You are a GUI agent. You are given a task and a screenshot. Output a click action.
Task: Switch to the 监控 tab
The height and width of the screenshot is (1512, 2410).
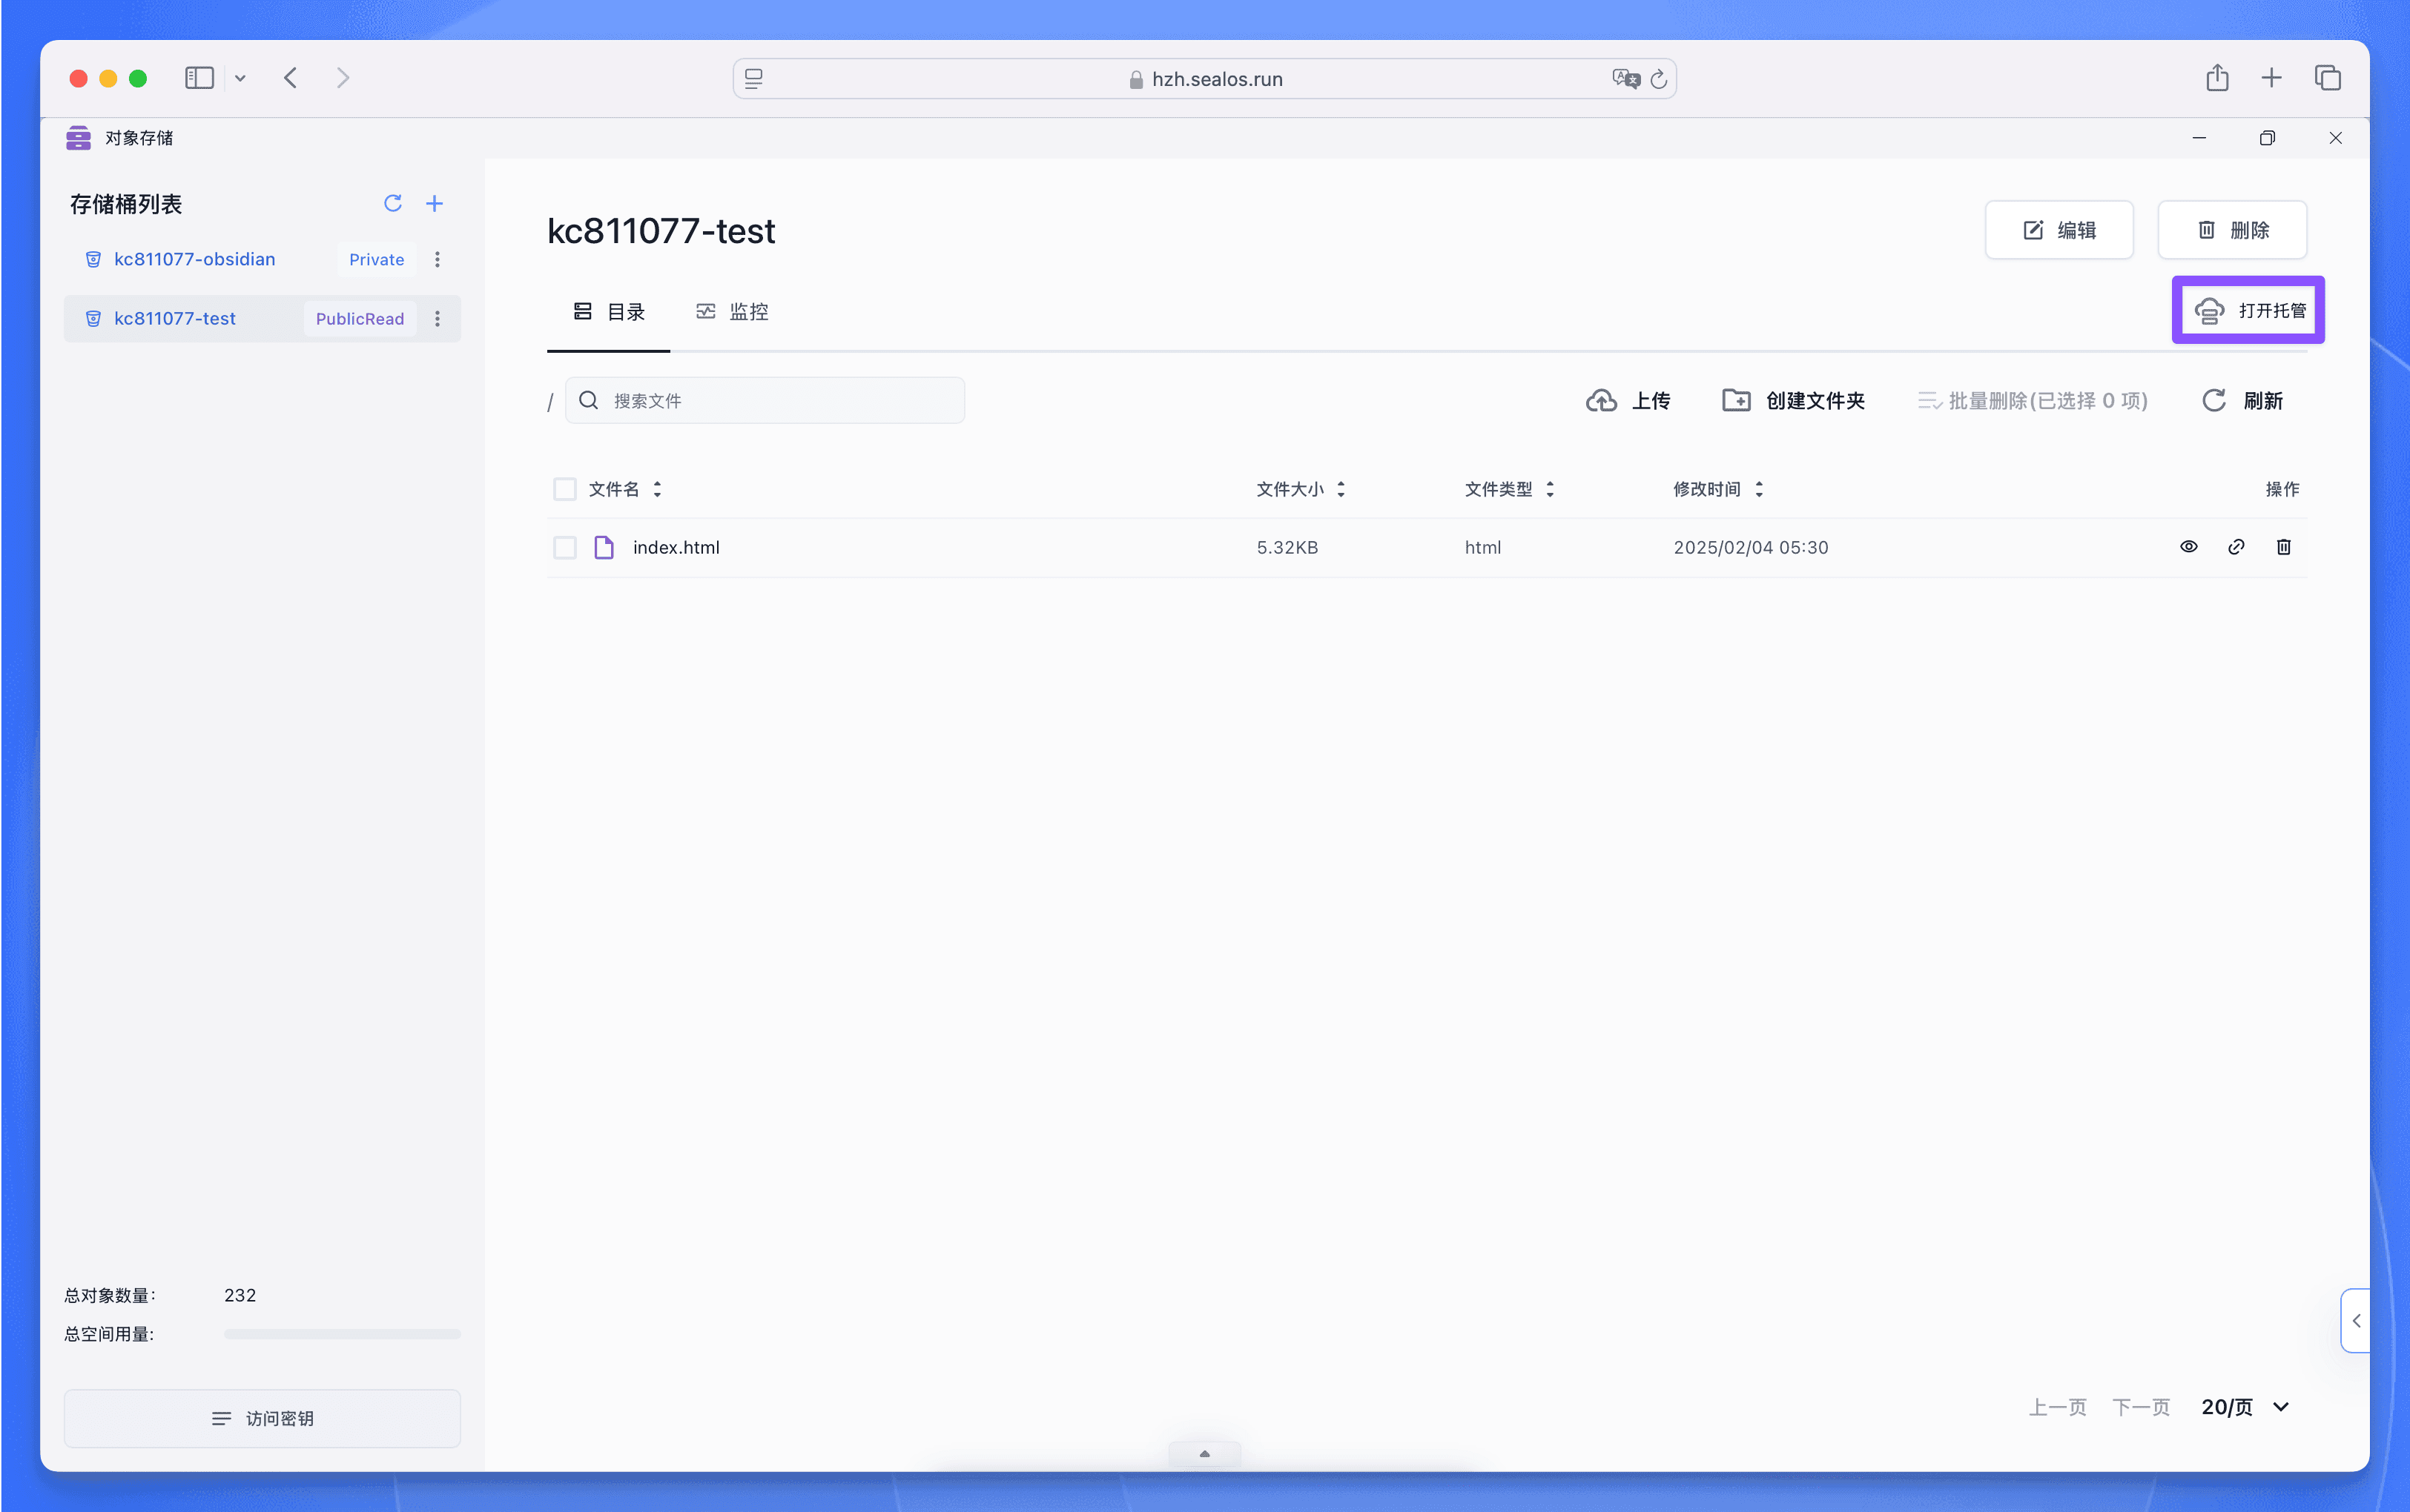(733, 312)
